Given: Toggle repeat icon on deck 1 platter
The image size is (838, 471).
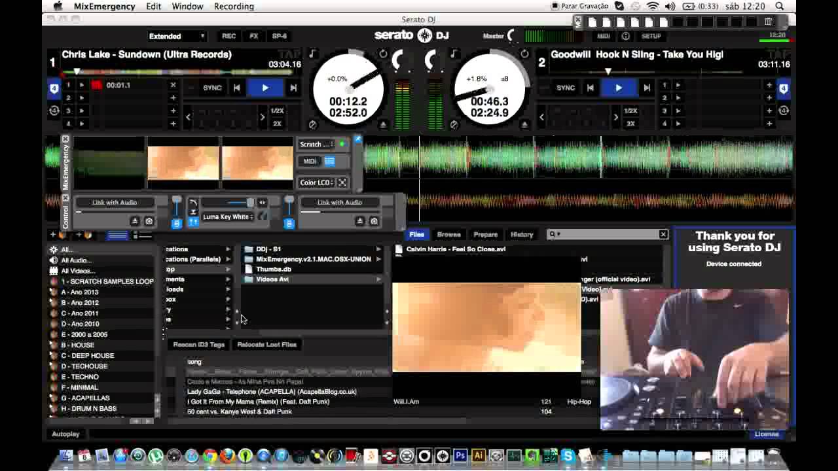Looking at the screenshot, I should [x=383, y=54].
